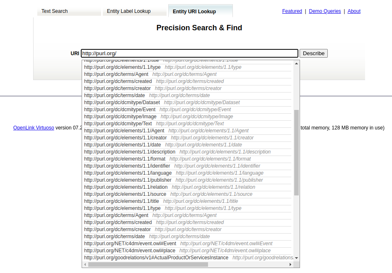Open the Entity Label Lookup tab
The height and width of the screenshot is (273, 392).
129,11
